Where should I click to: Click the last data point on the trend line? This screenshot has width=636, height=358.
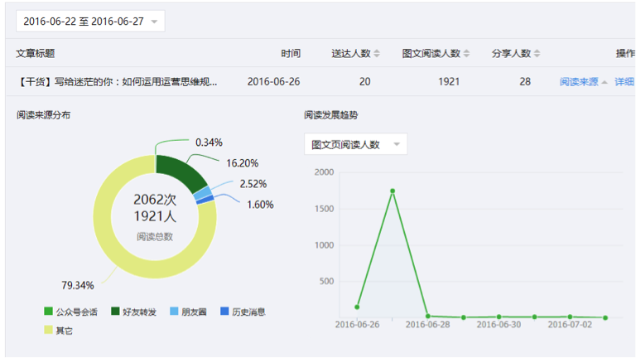click(605, 318)
